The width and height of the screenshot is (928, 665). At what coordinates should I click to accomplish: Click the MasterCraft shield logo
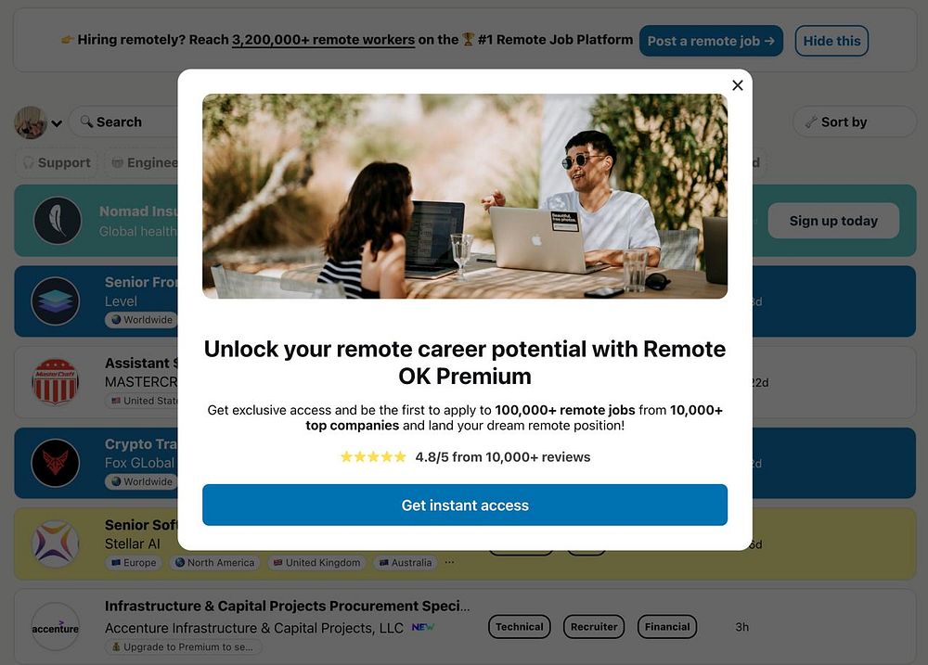(x=55, y=381)
